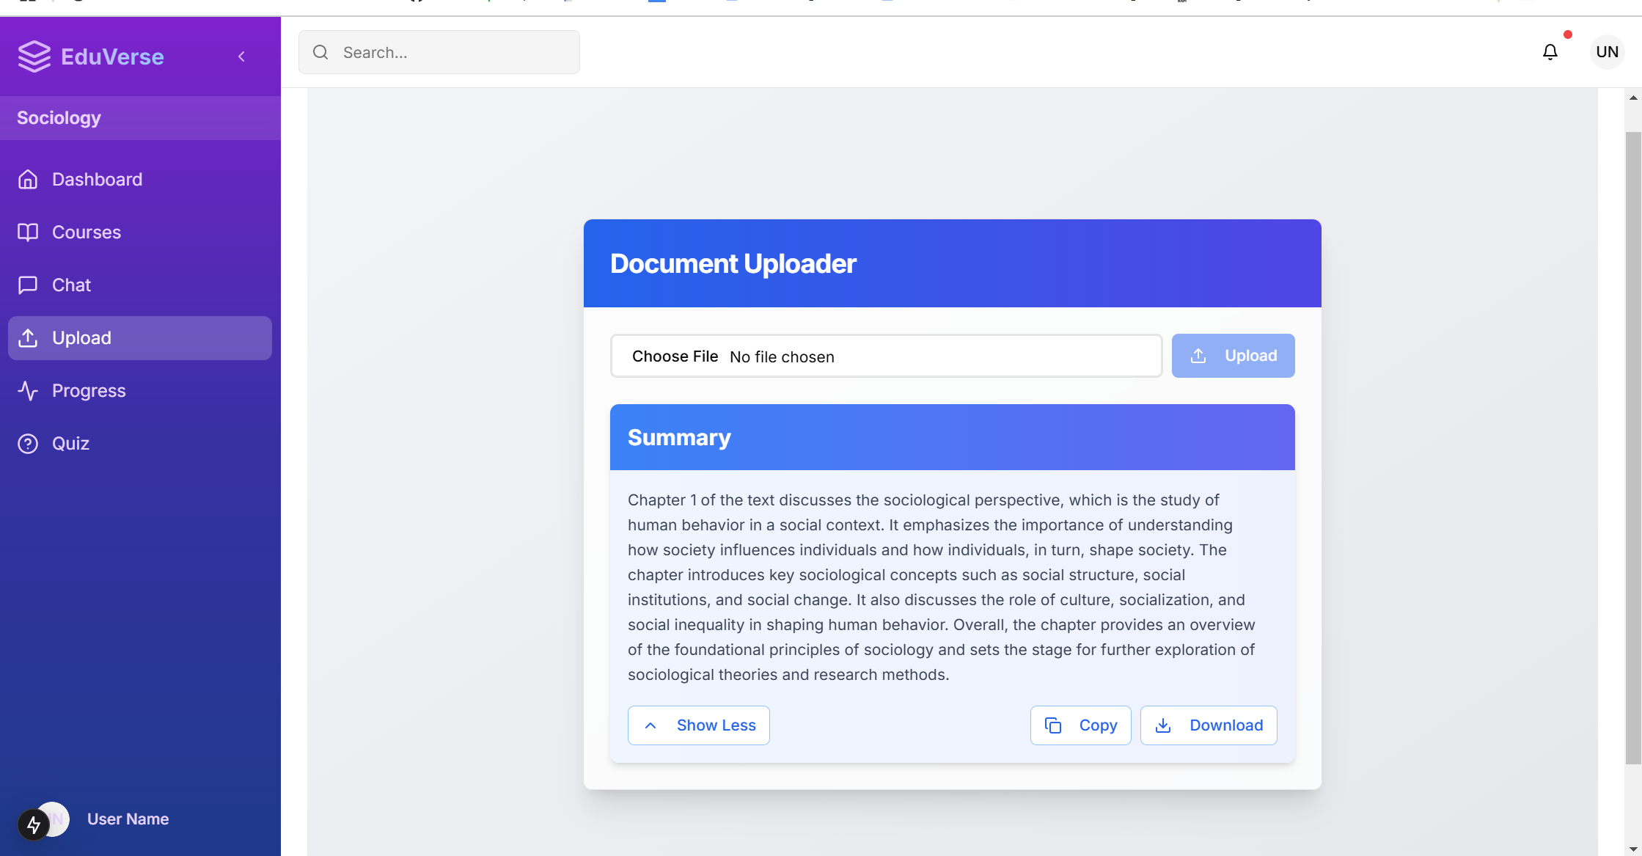The width and height of the screenshot is (1642, 856).
Task: Open Chat from sidebar
Action: click(x=71, y=285)
